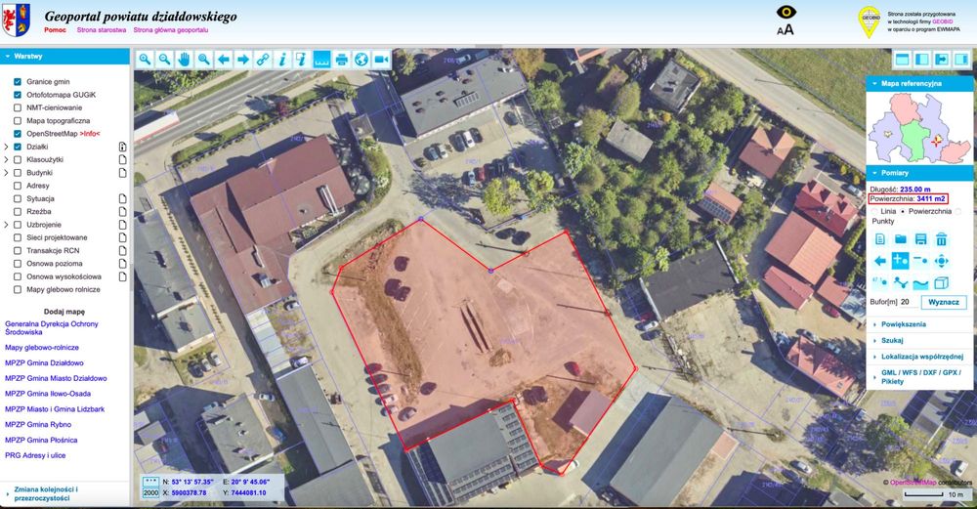
Task: Go to next map view arrow
Action: coord(243,60)
